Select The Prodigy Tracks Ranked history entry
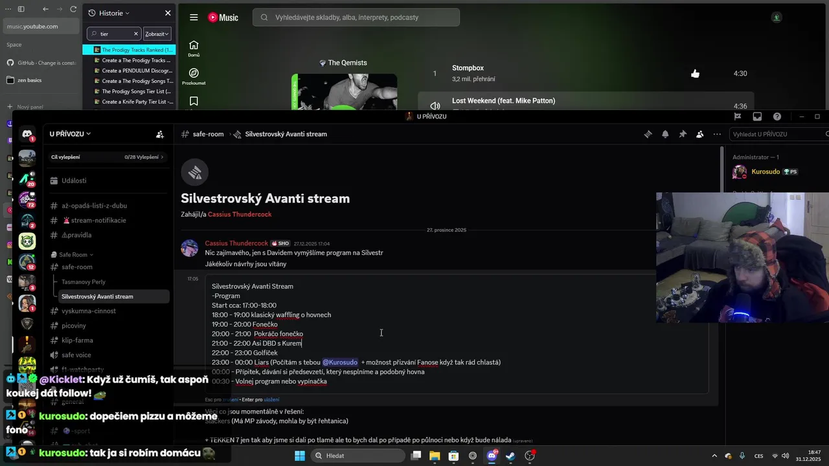The width and height of the screenshot is (829, 466). tap(128, 50)
